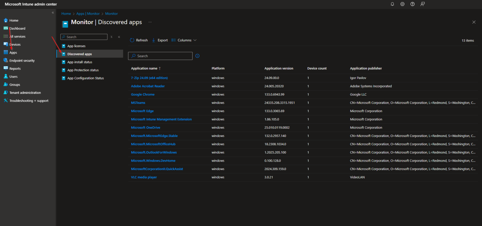Click the Reports icon in the sidebar
Viewport: 482px width, 226px height.
click(6, 68)
